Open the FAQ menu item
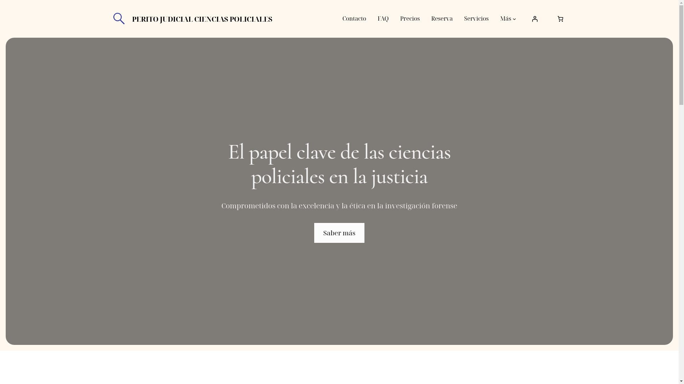Screen dimensions: 684x384 [383, 19]
